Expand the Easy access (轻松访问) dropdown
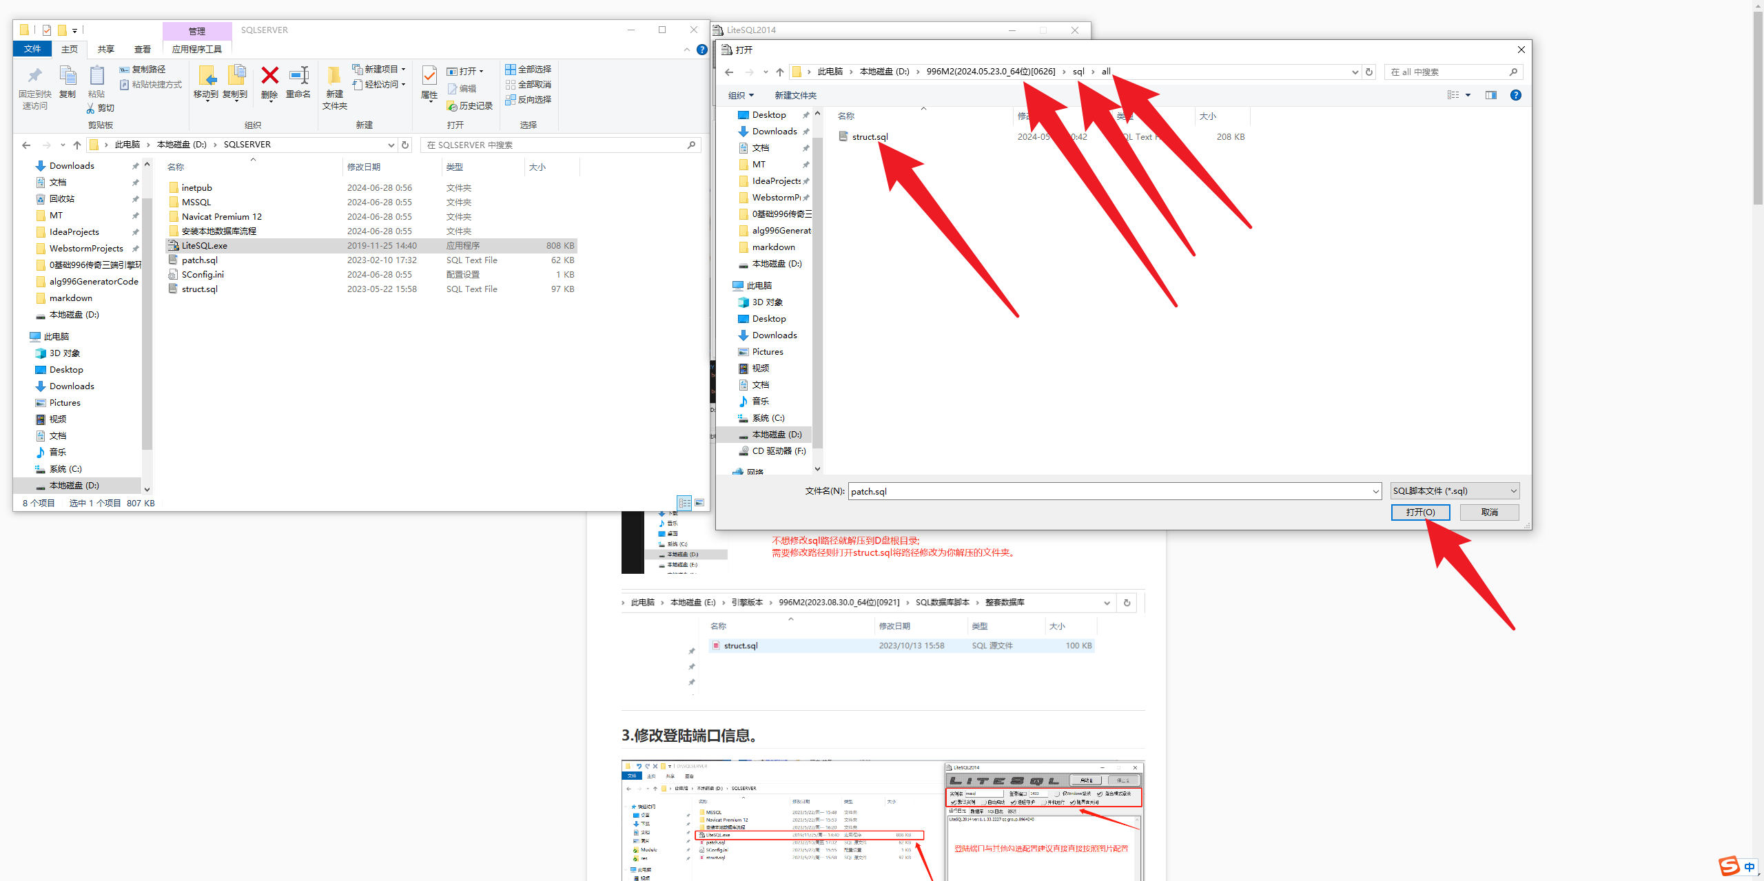The width and height of the screenshot is (1764, 881). (x=403, y=85)
